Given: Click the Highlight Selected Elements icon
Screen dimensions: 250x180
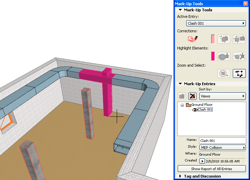Looking at the screenshot, I should [224, 56].
